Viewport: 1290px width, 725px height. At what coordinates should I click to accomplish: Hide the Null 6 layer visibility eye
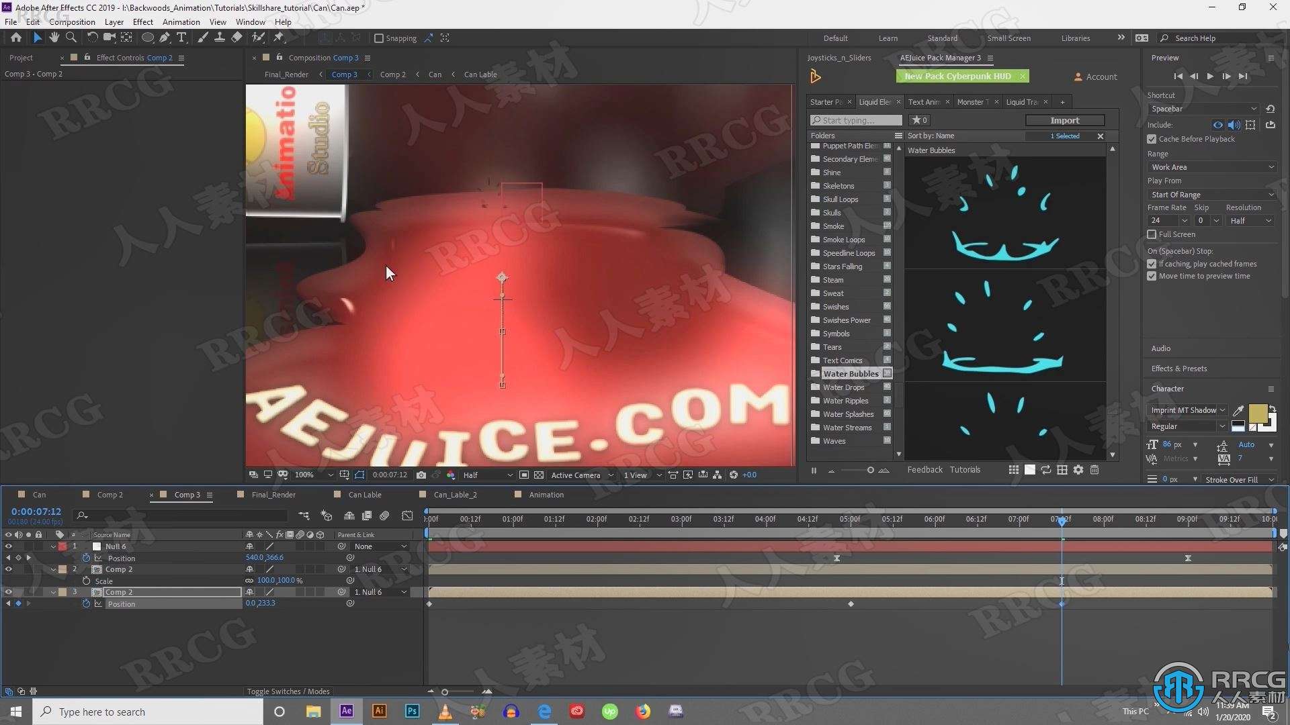click(9, 546)
